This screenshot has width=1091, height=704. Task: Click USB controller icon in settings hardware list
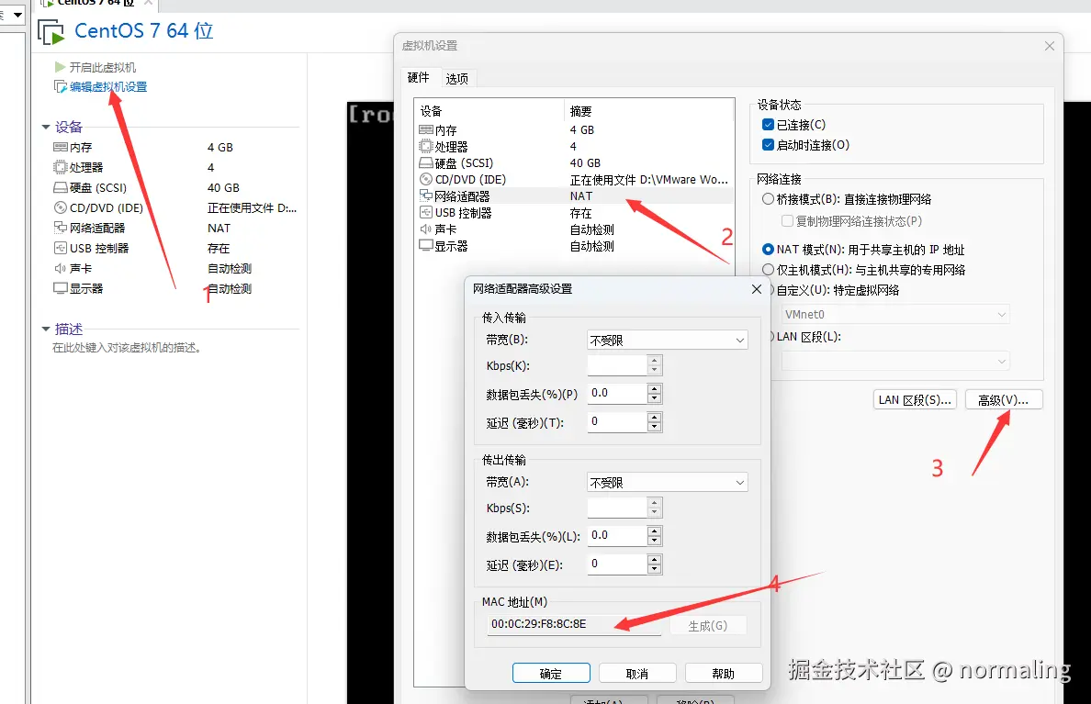426,213
